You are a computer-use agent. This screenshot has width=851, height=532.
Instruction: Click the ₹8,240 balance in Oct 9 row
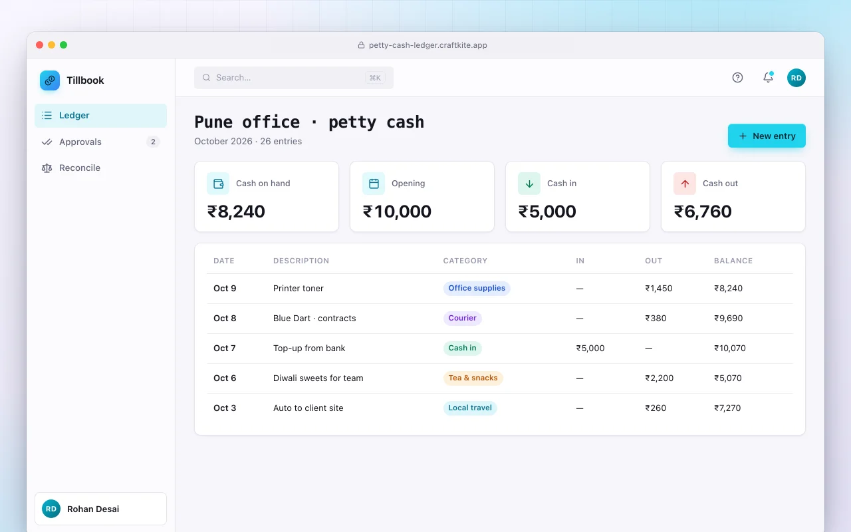(x=729, y=289)
